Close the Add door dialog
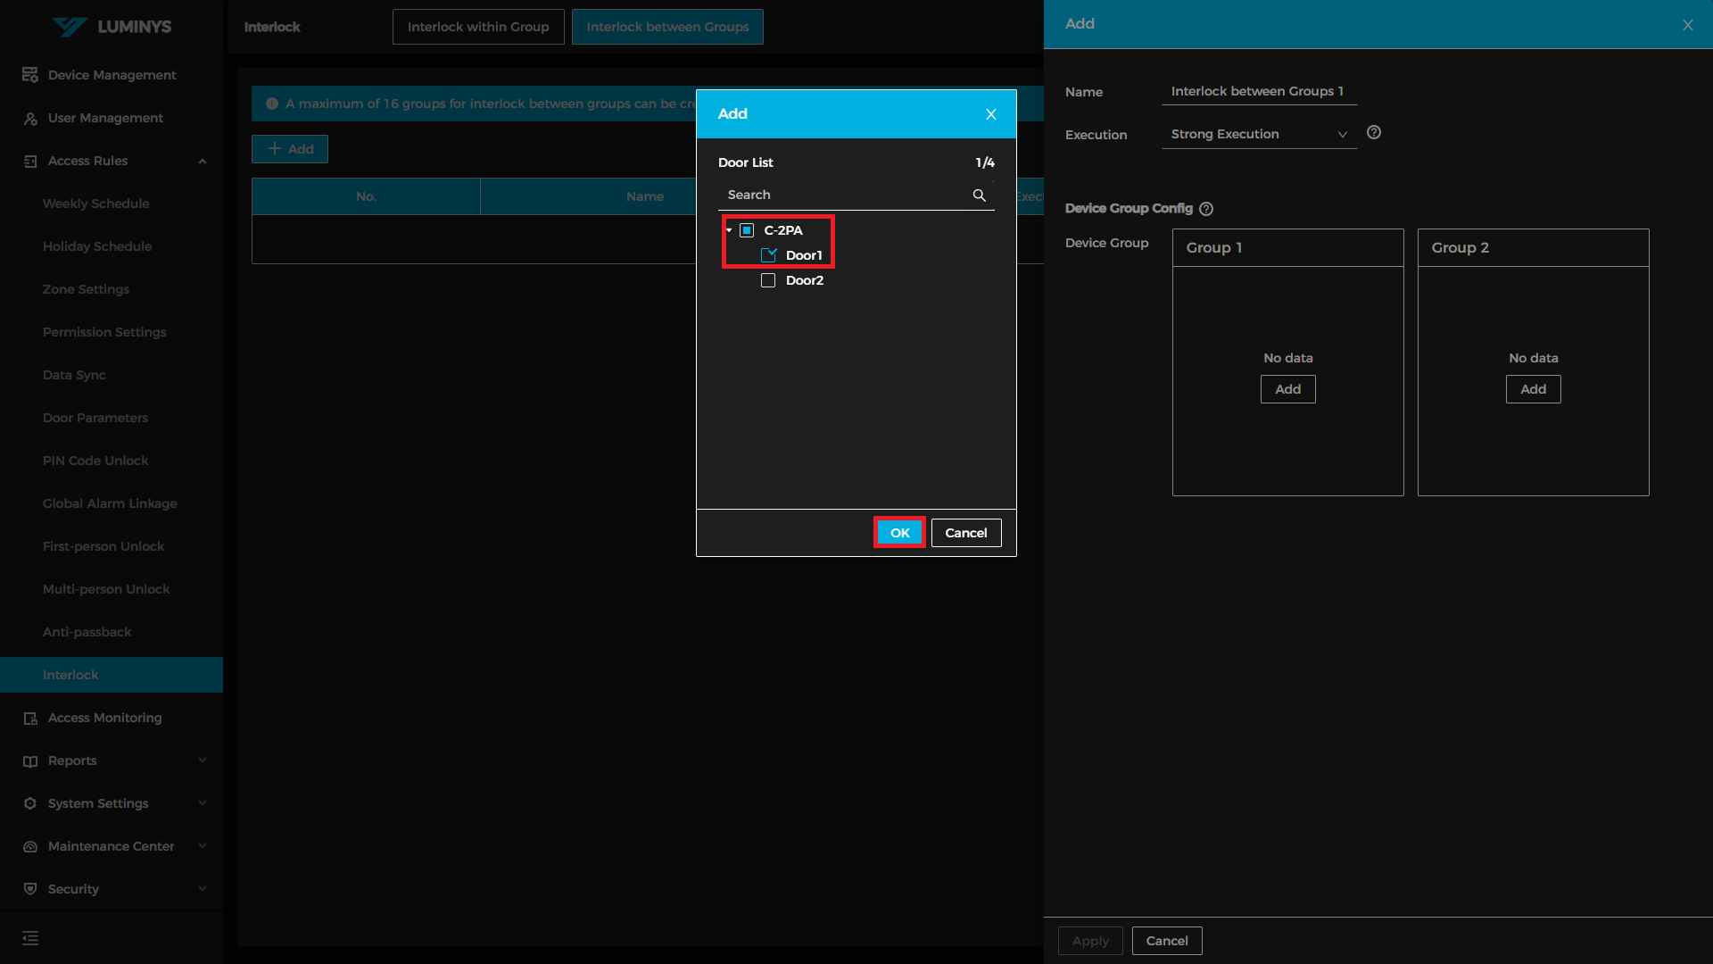Screen dimensions: 1713x964 click(x=990, y=114)
